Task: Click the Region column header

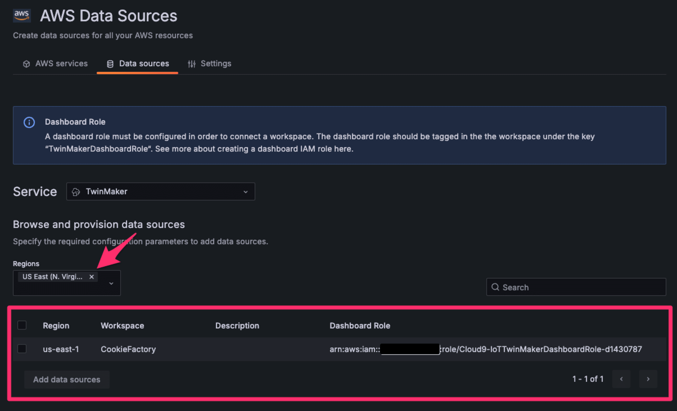Action: [56, 326]
